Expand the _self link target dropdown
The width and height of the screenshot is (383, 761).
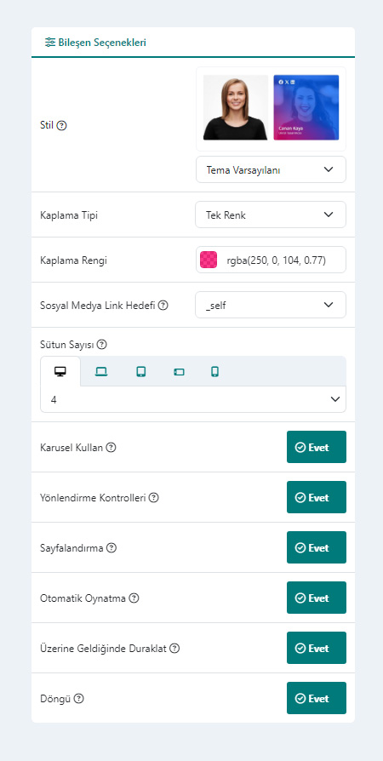[x=271, y=305]
